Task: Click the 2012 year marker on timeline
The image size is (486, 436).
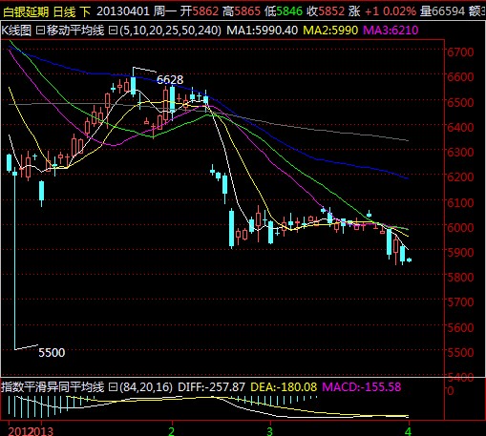Action: [x=19, y=431]
